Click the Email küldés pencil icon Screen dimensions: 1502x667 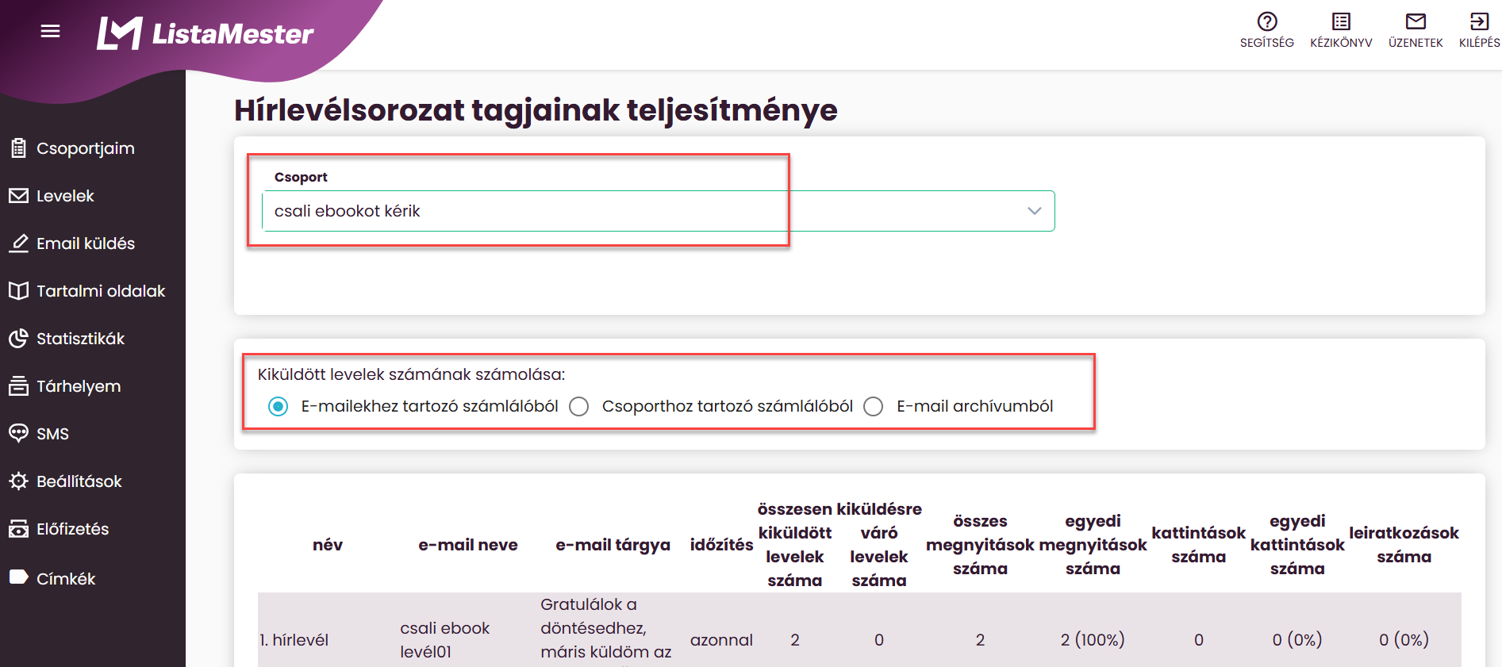[18, 243]
